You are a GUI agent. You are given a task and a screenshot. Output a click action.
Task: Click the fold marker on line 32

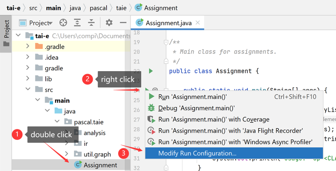tap(166, 168)
